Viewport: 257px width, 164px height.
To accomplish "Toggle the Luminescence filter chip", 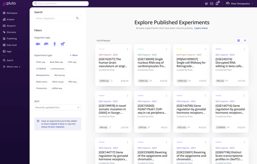I will click(58, 68).
